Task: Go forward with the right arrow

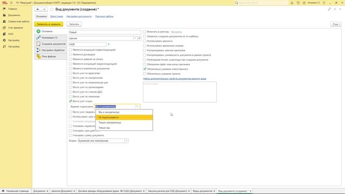Action: [44, 9]
